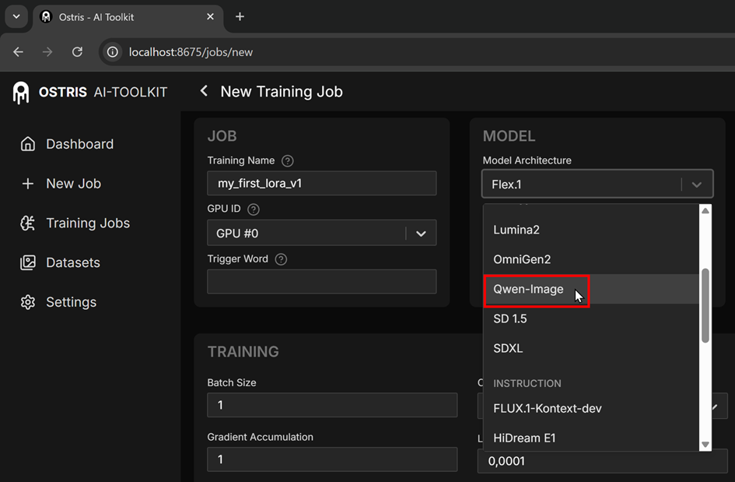Click the Dashboard home icon in sidebar
The image size is (735, 482).
28,144
